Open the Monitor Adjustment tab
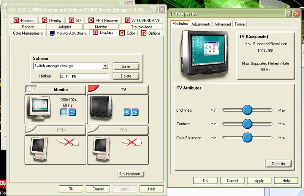Screen dimensions: 304x196 click(x=68, y=33)
